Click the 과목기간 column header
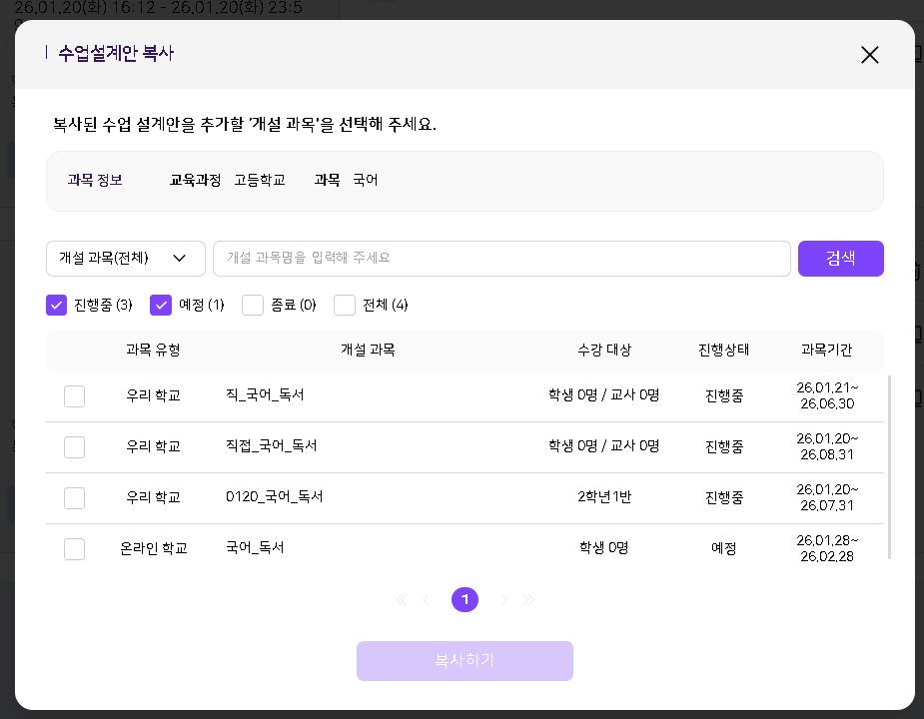Image resolution: width=924 pixels, height=719 pixels. [827, 351]
